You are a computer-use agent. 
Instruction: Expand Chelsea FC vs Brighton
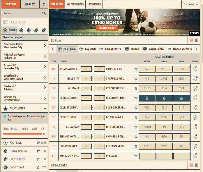pyautogui.click(x=24, y=88)
